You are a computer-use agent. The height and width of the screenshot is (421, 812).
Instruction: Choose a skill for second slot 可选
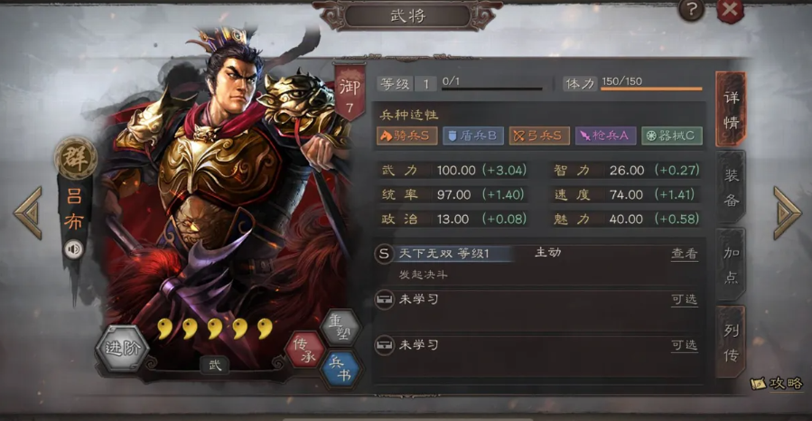click(685, 299)
